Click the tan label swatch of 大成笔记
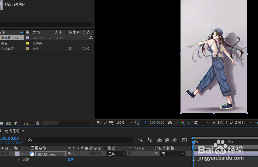This screenshot has width=258, height=167. [x=28, y=49]
